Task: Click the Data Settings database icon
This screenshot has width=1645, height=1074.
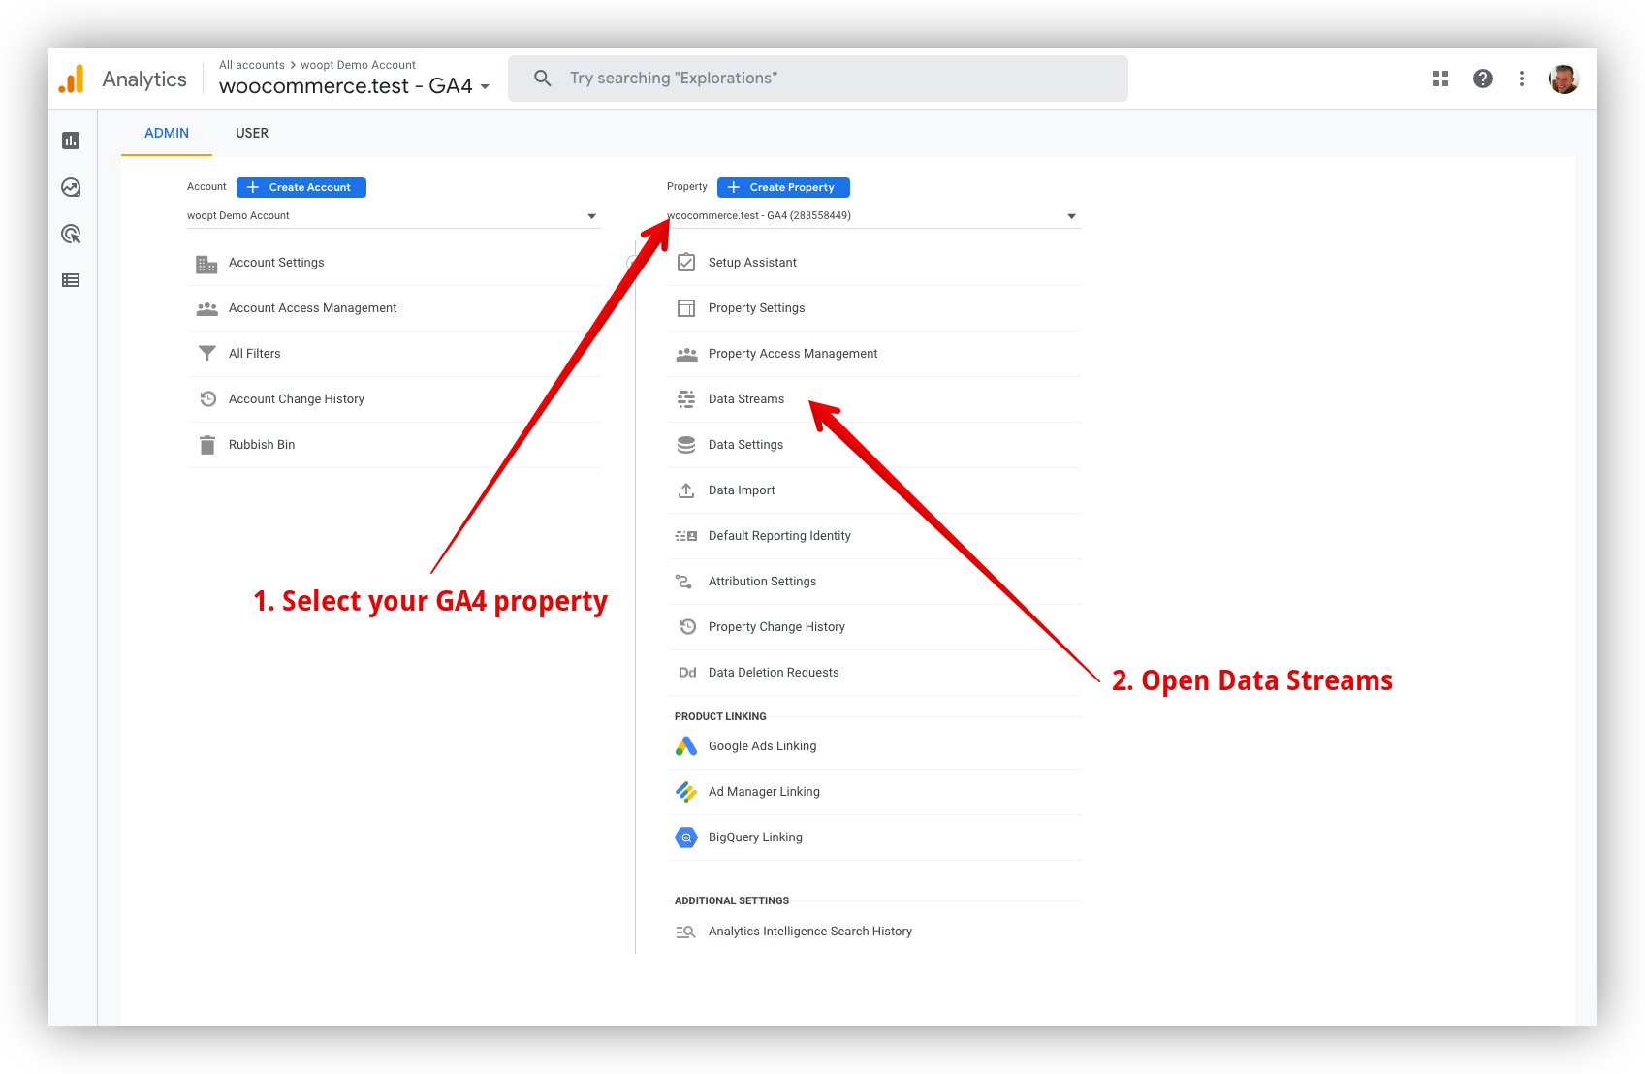Action: [686, 445]
